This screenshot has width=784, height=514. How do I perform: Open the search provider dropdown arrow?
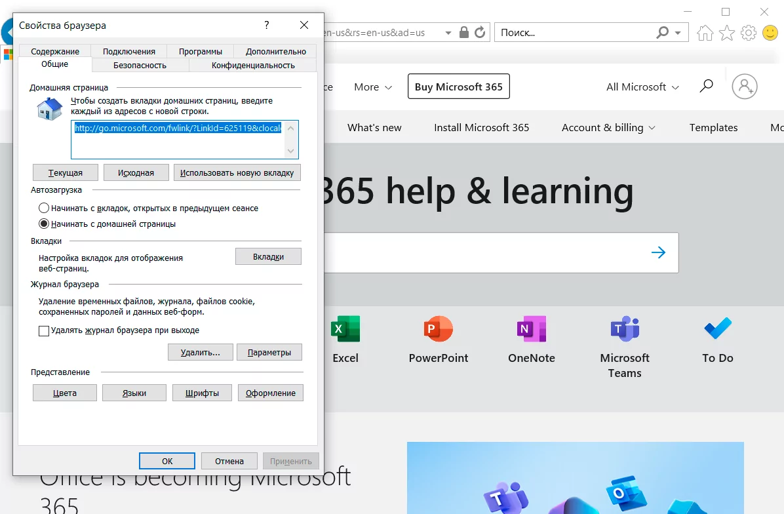pos(678,33)
